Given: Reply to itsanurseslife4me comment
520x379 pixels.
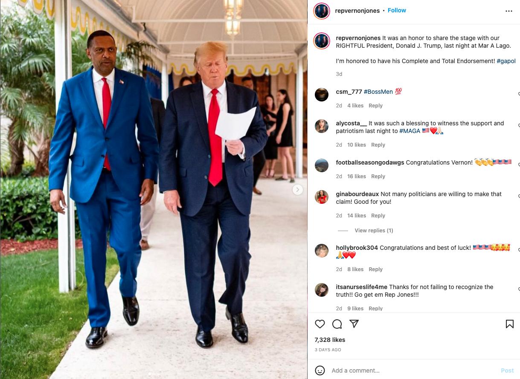Looking at the screenshot, I should click(375, 308).
